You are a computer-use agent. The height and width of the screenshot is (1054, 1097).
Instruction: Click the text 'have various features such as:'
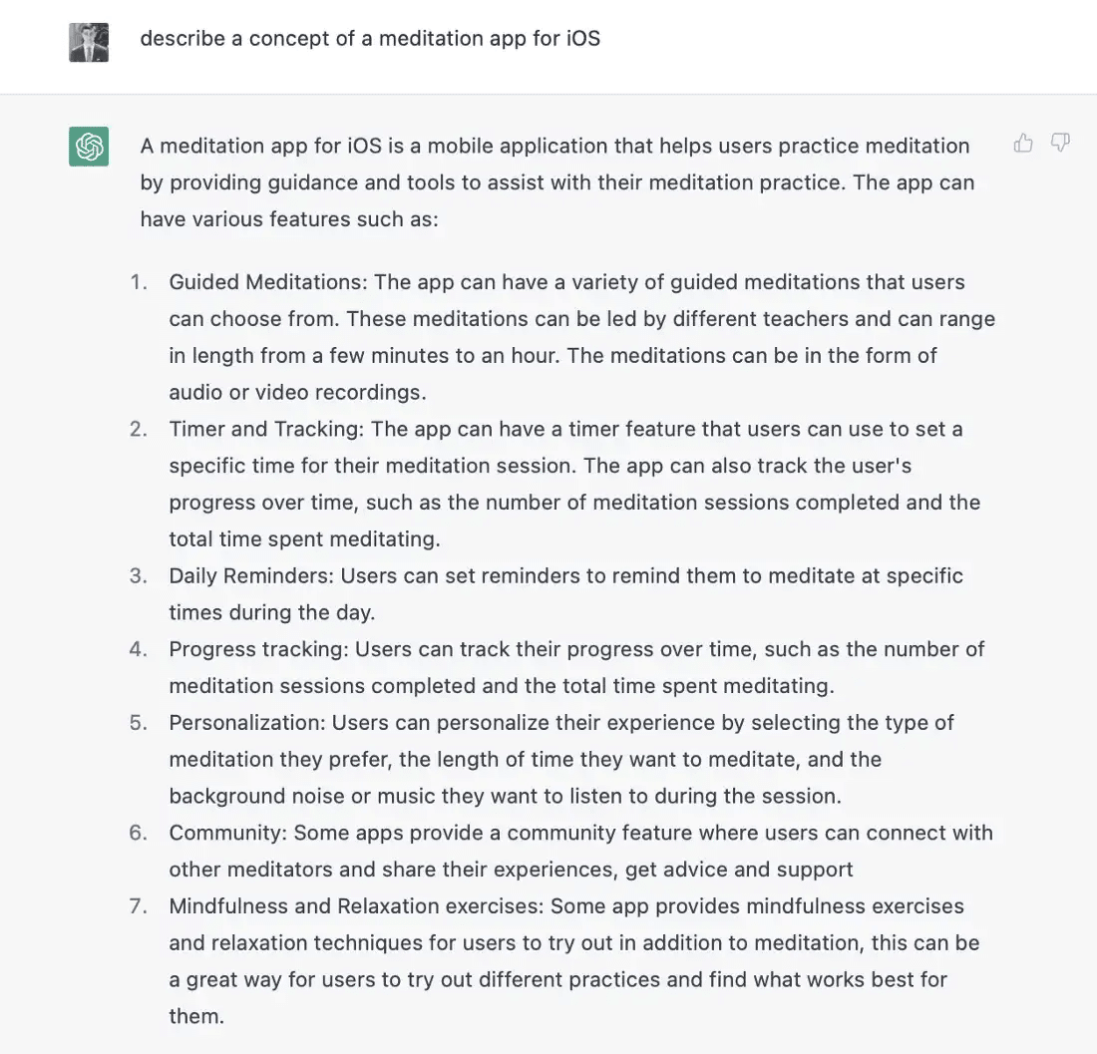pos(289,219)
